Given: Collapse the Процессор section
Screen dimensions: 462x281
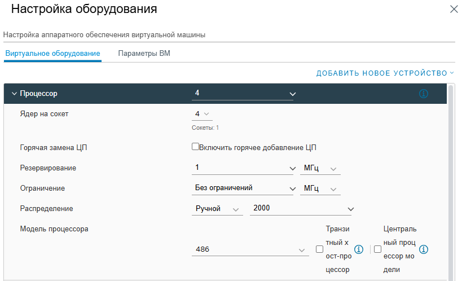Looking at the screenshot, I should [14, 94].
